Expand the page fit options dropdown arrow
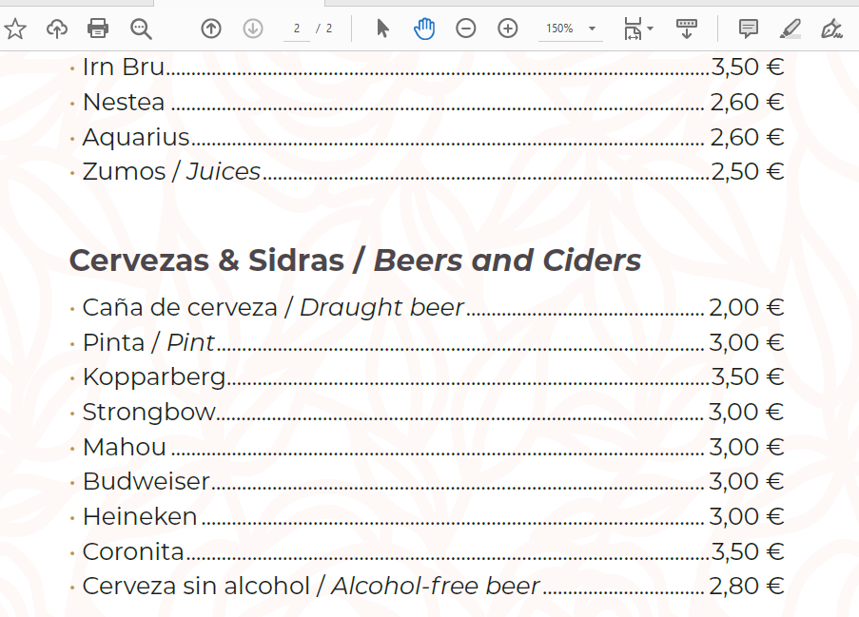The height and width of the screenshot is (617, 859). (651, 29)
